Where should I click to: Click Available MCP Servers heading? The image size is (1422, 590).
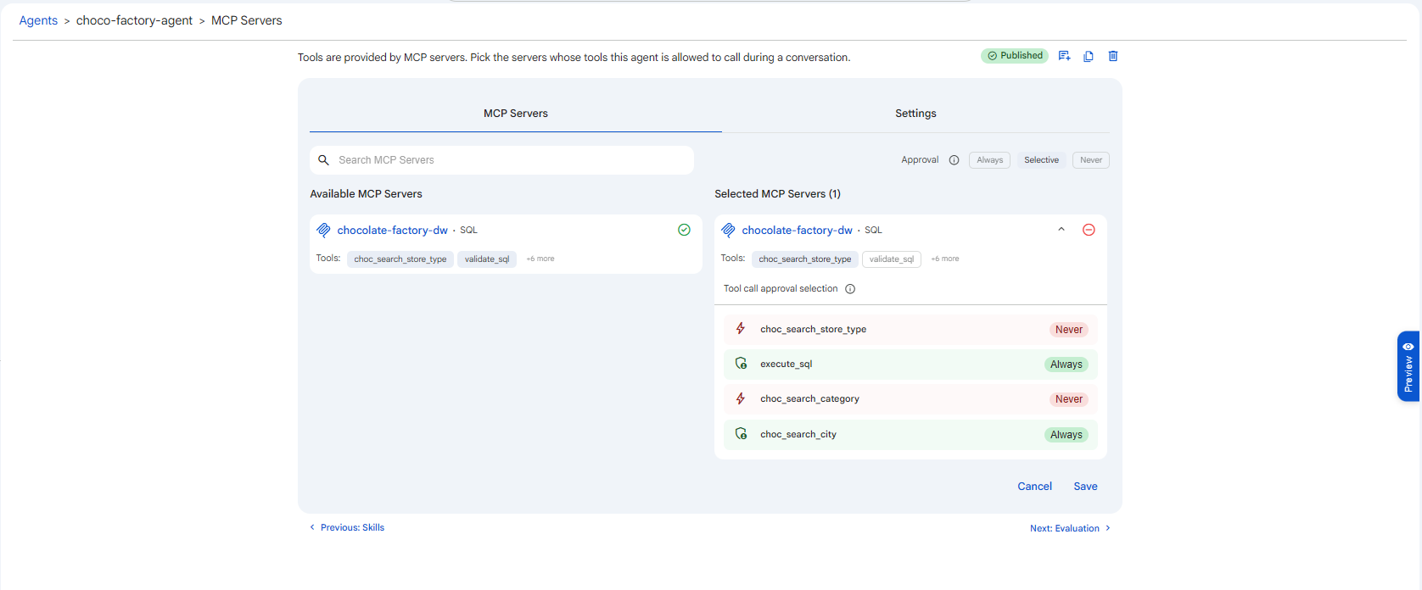366,194
